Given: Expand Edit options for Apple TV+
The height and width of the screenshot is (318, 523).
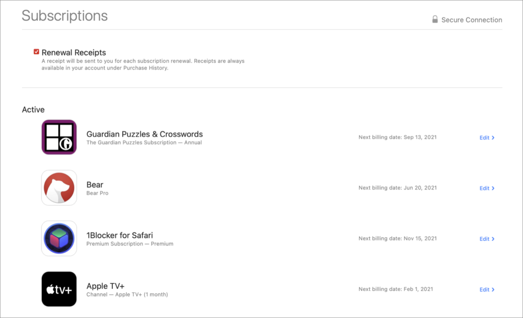Looking at the screenshot, I should pos(486,289).
